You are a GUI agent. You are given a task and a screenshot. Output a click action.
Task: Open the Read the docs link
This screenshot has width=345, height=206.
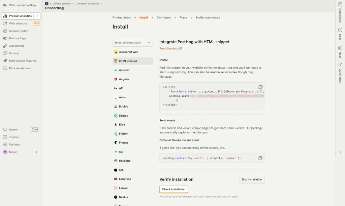(x=170, y=48)
